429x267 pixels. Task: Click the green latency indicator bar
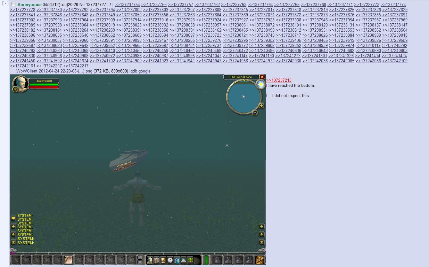click(206, 260)
